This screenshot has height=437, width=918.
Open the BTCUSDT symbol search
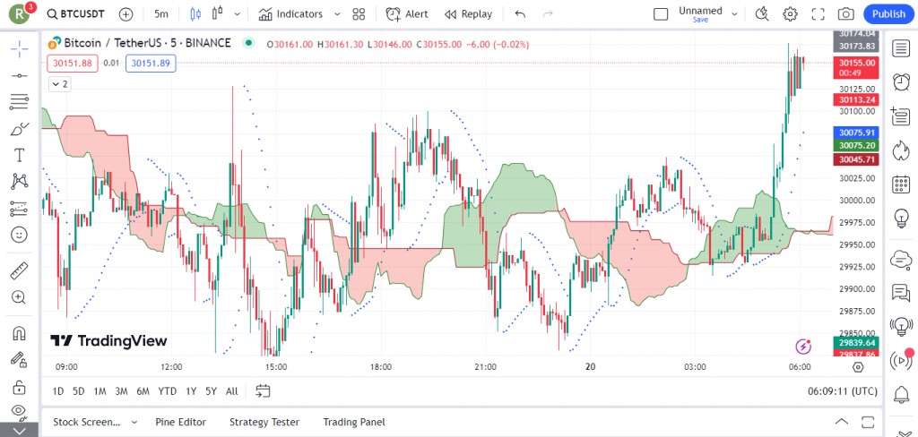[78, 14]
